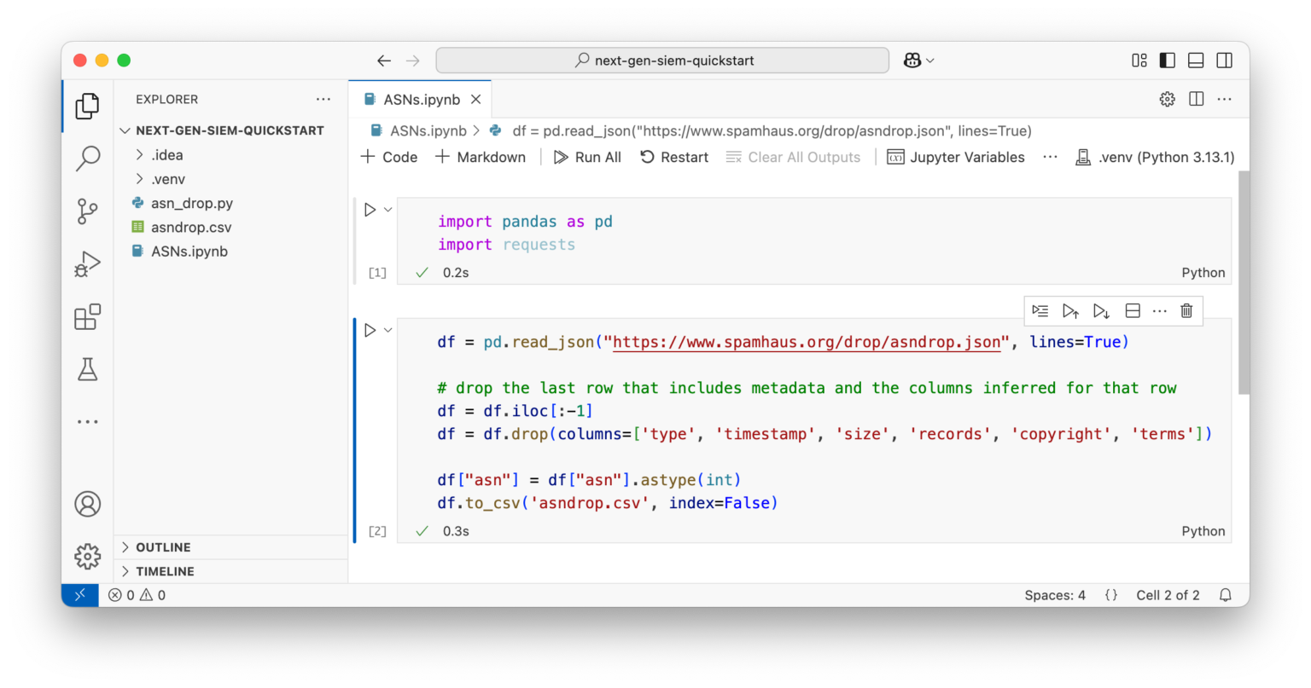Click the Run All button

[x=587, y=158]
